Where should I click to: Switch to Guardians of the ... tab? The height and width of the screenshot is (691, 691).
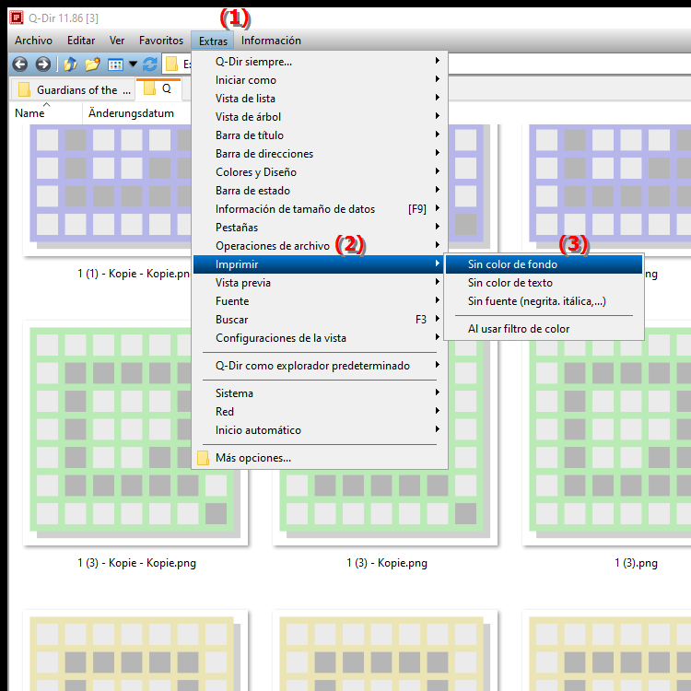coord(74,90)
